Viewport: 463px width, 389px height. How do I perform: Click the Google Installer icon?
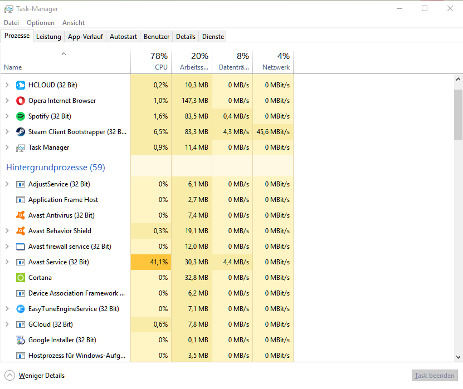(x=21, y=340)
